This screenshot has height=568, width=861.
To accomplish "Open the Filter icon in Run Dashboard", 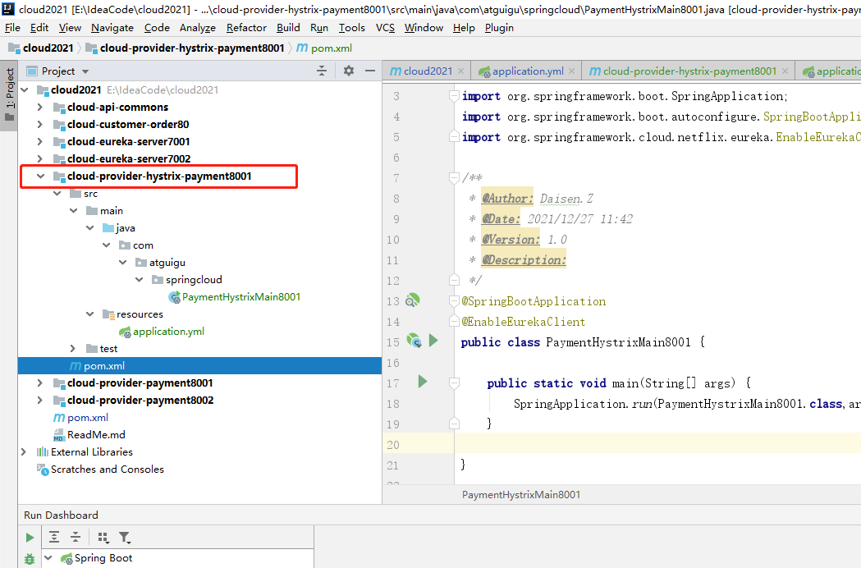I will coord(125,538).
